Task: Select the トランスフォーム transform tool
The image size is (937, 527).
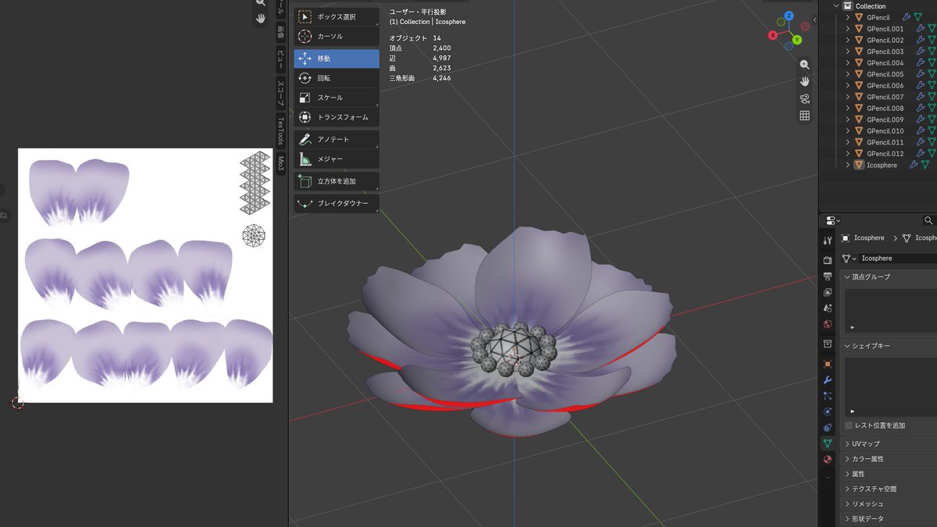Action: [337, 117]
